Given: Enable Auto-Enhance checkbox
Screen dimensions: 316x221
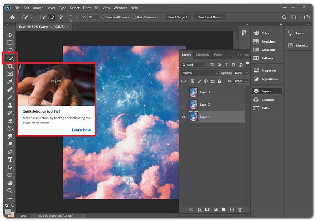Looking at the screenshot, I should 134,17.
